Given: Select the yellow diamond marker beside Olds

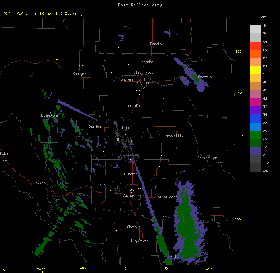Looking at the screenshot, I should (126, 135).
